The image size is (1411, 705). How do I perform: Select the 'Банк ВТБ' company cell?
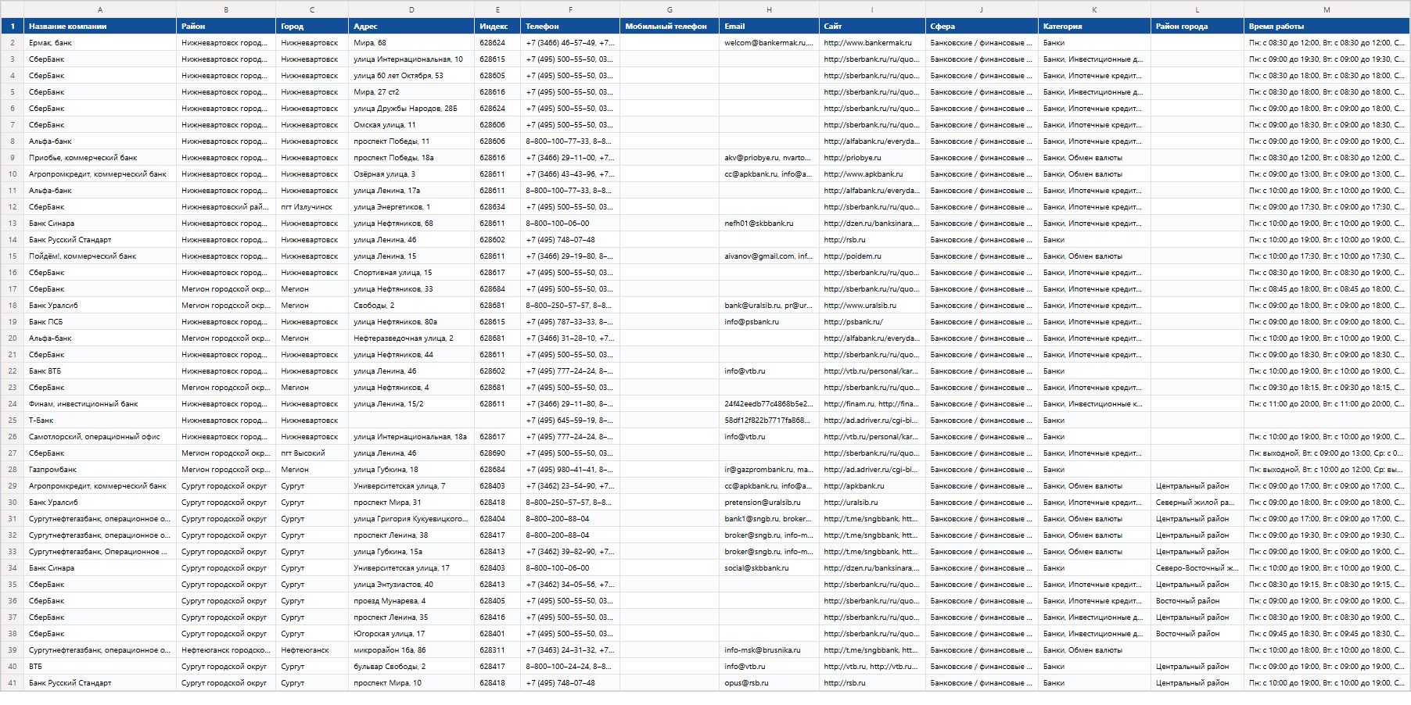(100, 371)
